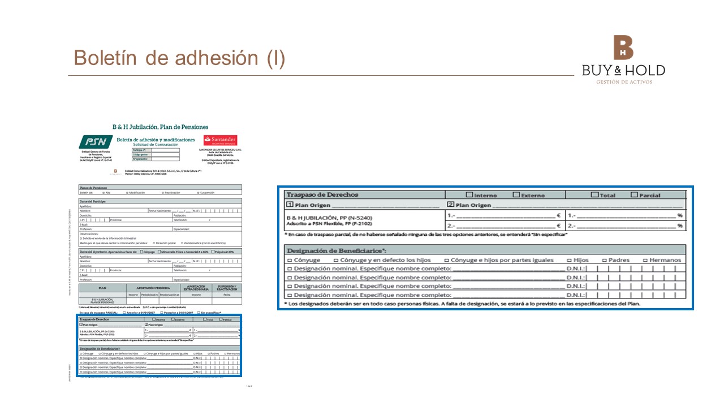The height and width of the screenshot is (407, 724).
Task: Click the '1.-' euro amount line in enlarged excerpt
Action: coord(505,216)
